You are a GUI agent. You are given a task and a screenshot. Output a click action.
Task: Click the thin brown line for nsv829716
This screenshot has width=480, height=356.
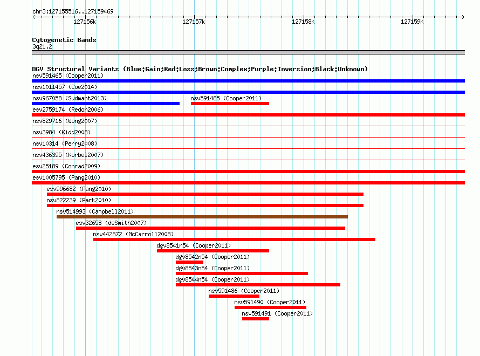(248, 126)
